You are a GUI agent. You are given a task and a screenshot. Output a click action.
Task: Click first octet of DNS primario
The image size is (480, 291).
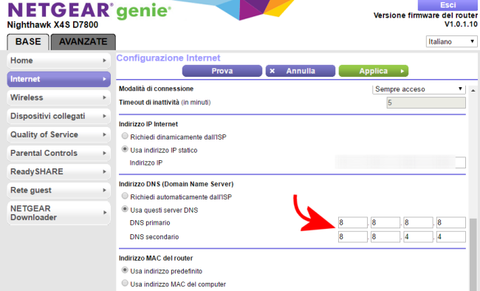click(353, 223)
